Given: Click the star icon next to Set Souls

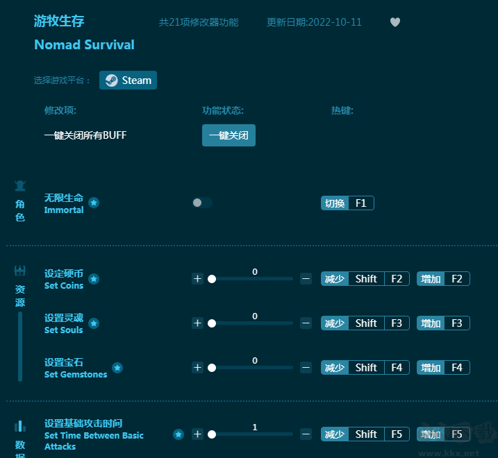Looking at the screenshot, I should (94, 323).
